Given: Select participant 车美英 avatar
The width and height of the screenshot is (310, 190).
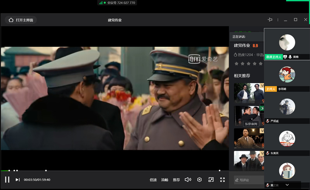Looking at the screenshot, I should click(x=287, y=139).
